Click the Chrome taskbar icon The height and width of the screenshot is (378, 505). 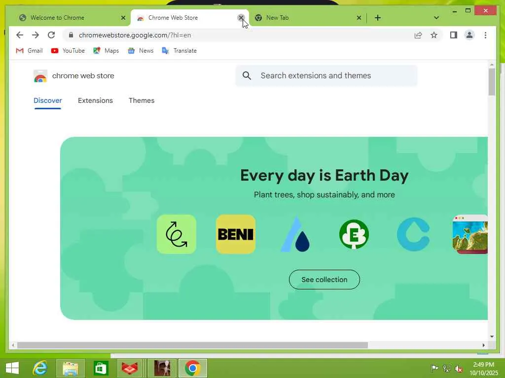[193, 368]
